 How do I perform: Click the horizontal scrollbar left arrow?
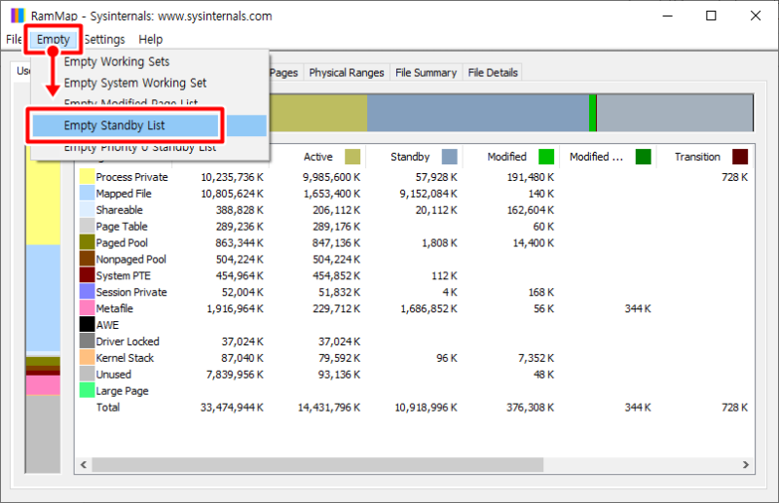84,465
